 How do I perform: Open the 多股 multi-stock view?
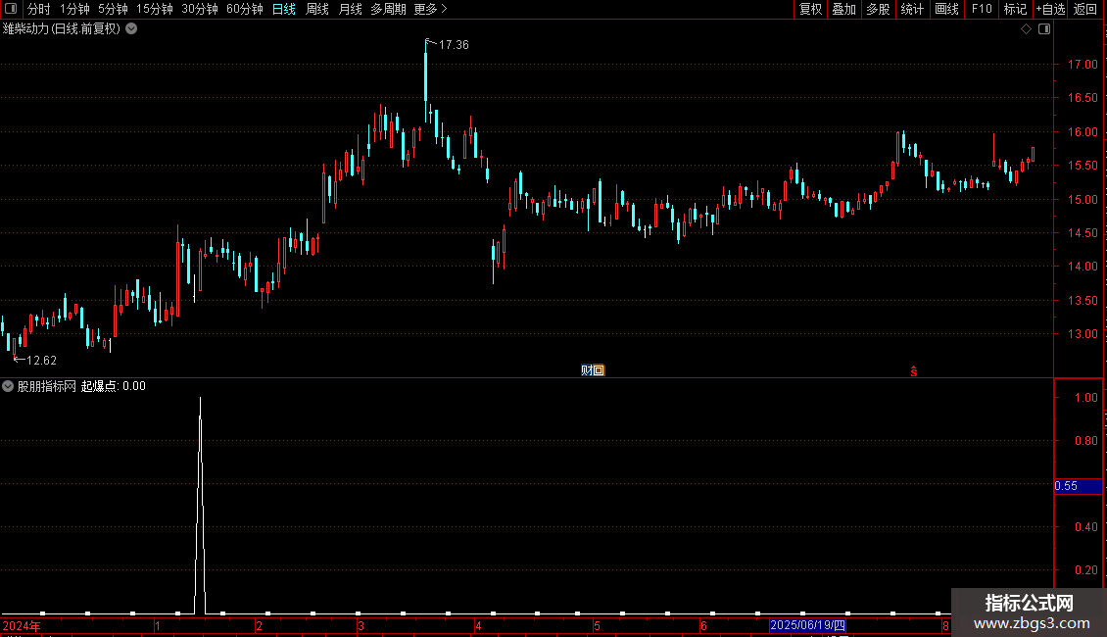pyautogui.click(x=879, y=9)
